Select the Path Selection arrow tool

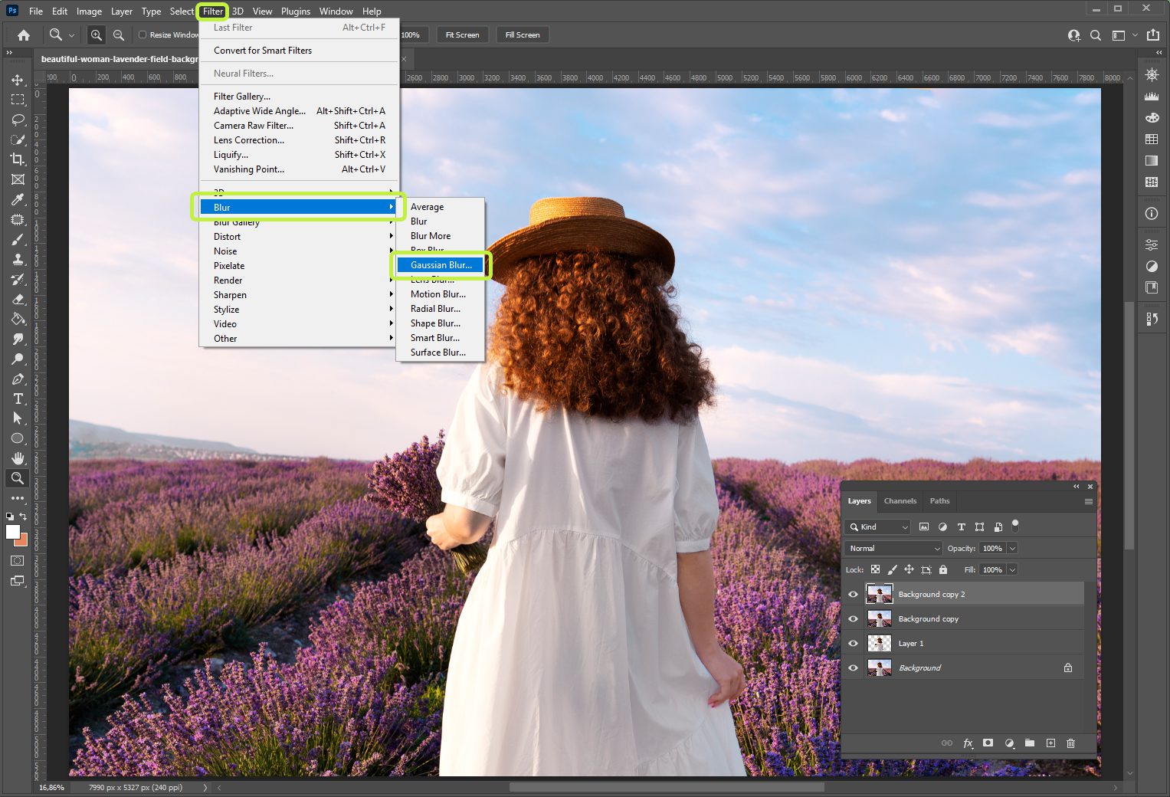click(x=18, y=418)
